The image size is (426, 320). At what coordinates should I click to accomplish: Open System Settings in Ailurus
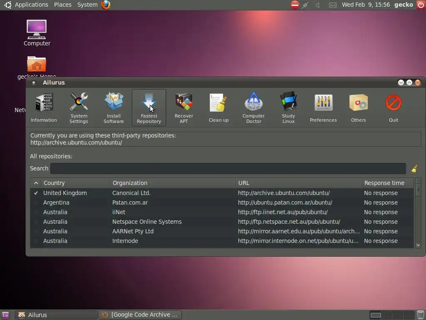tap(79, 108)
